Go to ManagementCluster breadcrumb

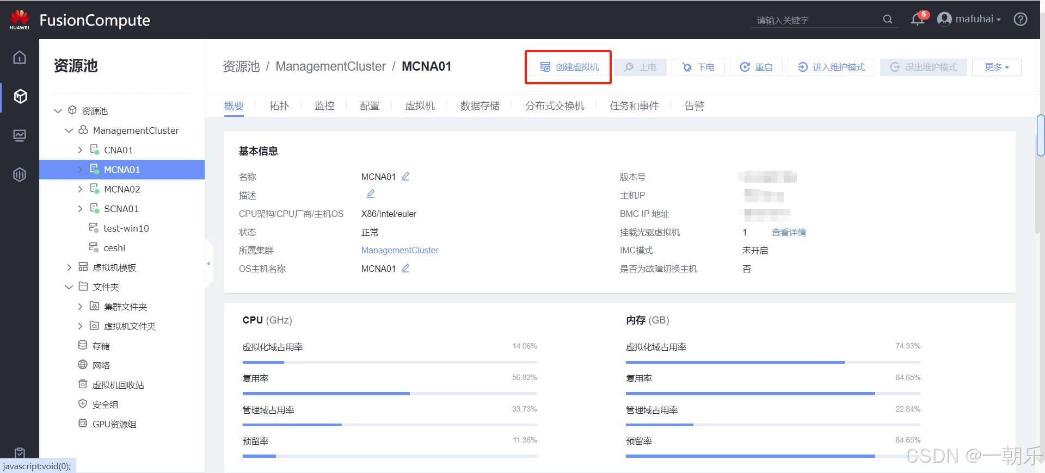pyautogui.click(x=330, y=66)
